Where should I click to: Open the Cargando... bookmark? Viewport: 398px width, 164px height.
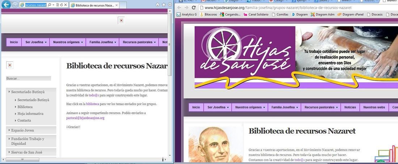[x=230, y=14]
